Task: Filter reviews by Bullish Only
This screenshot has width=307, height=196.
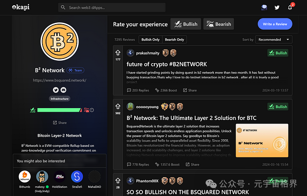Action: [x=150, y=40]
